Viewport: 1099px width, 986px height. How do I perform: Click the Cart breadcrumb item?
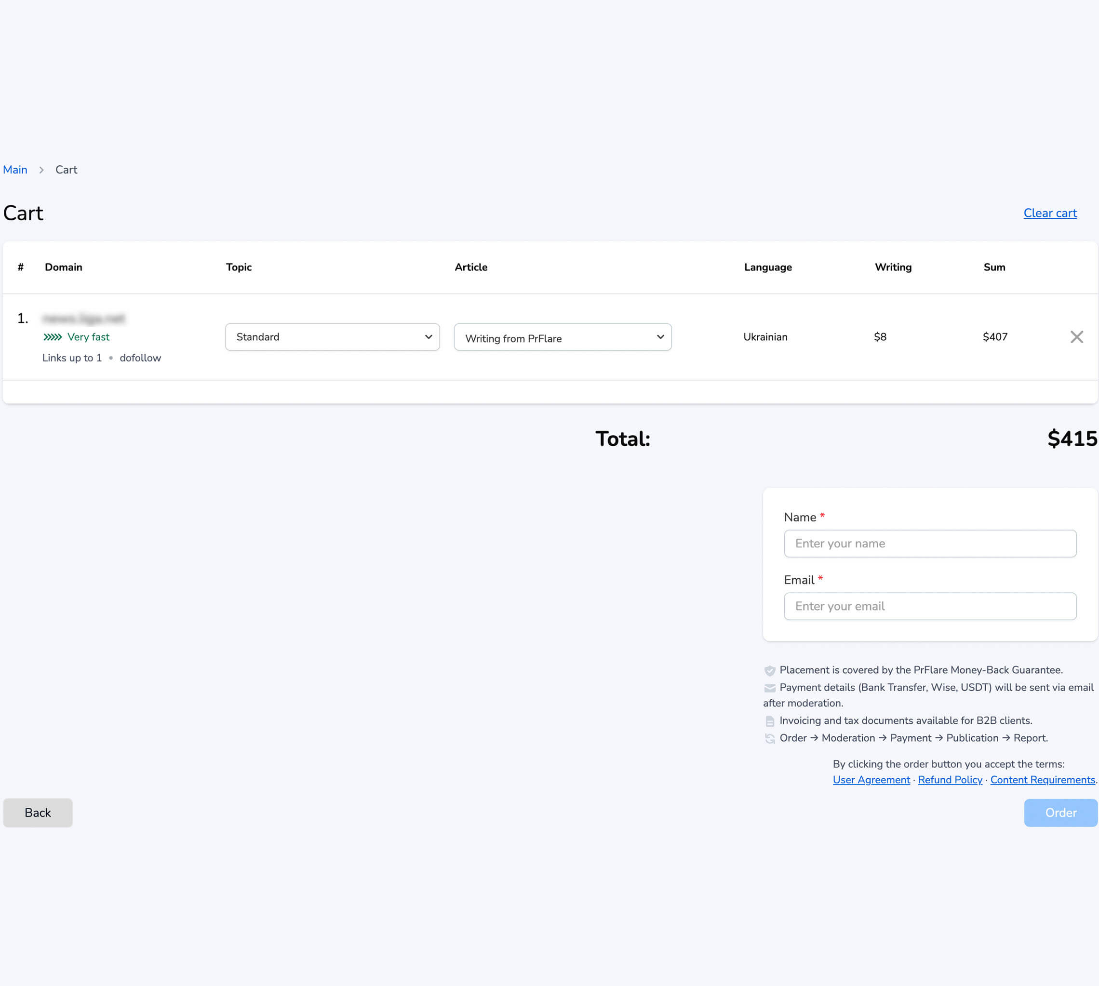coord(66,170)
